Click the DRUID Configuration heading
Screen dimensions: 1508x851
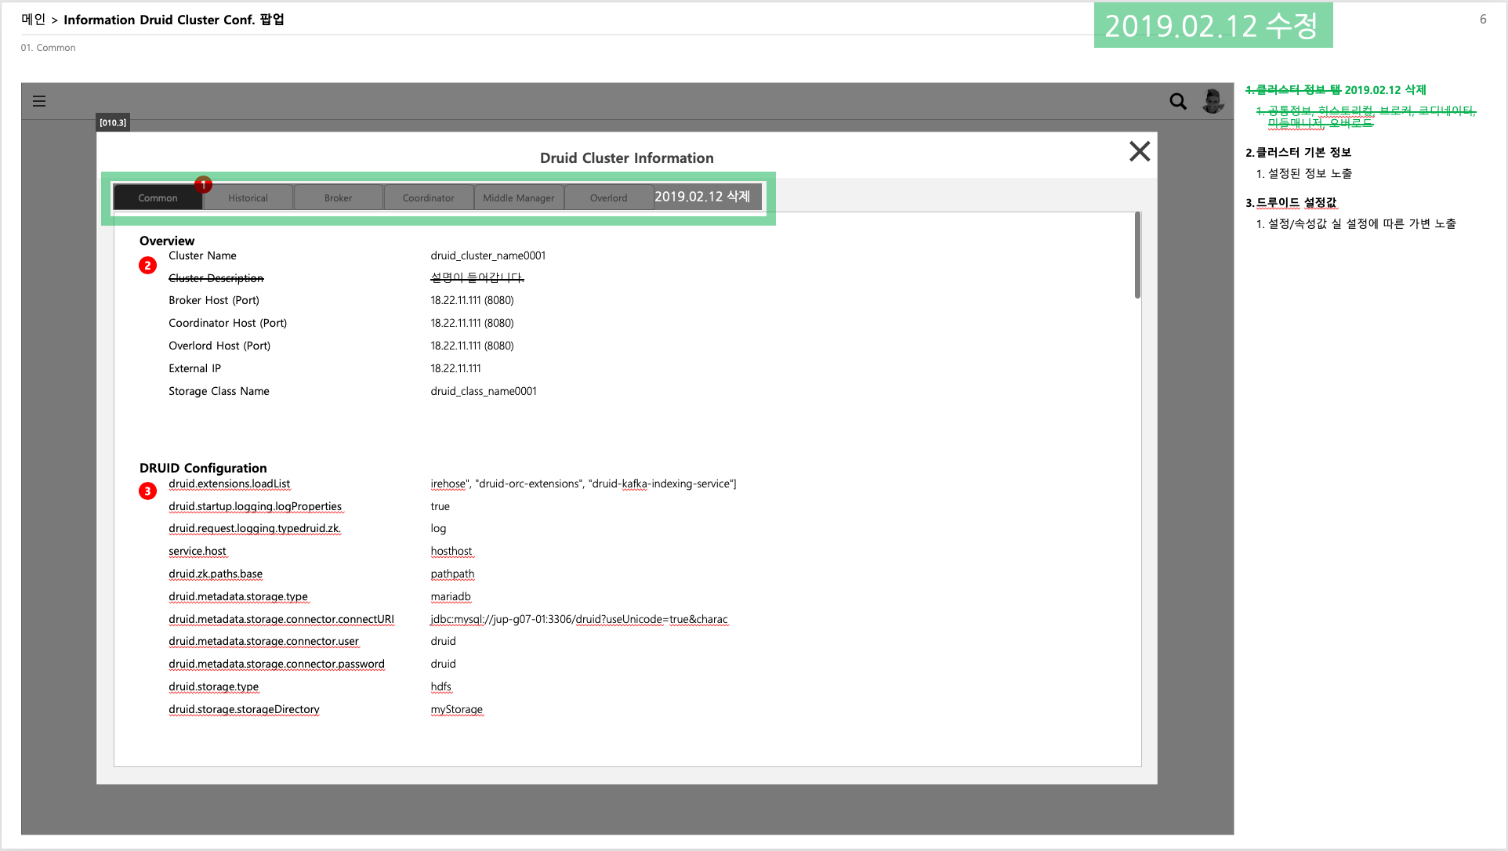pos(203,468)
